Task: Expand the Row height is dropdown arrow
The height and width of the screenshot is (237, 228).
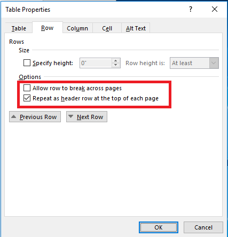Action: [x=214, y=63]
